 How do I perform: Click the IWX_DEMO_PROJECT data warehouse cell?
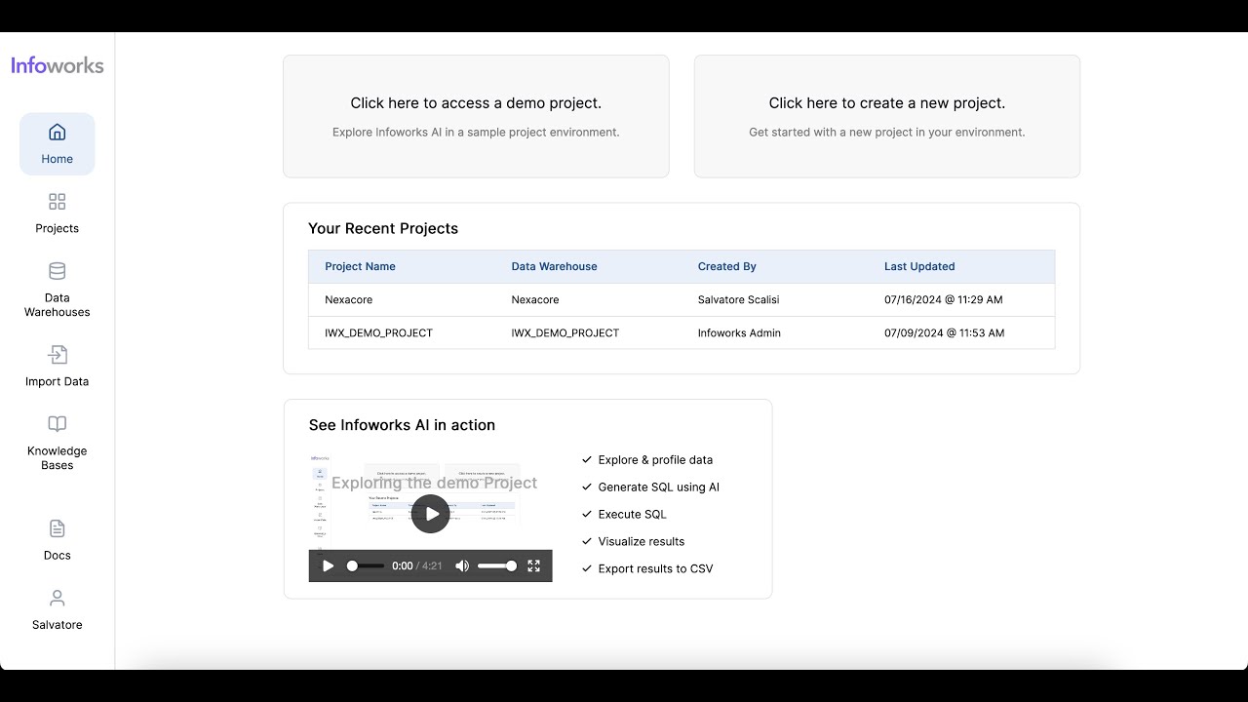(x=565, y=332)
